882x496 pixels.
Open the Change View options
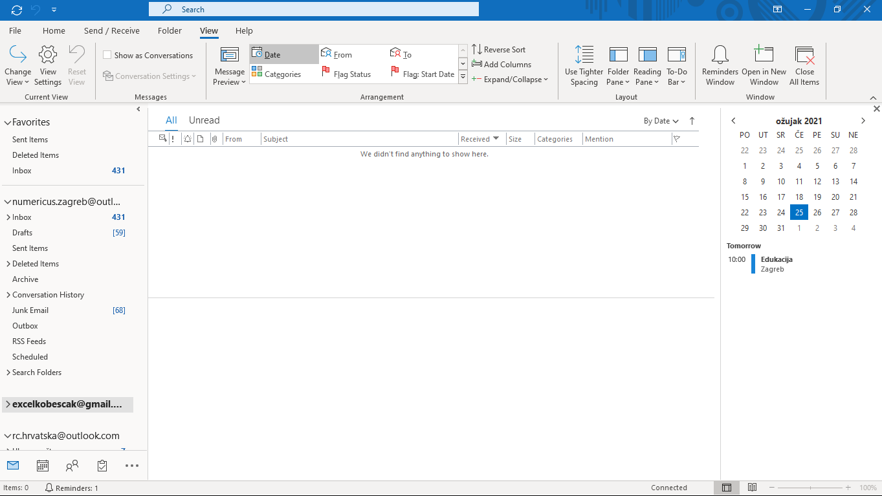coord(17,63)
